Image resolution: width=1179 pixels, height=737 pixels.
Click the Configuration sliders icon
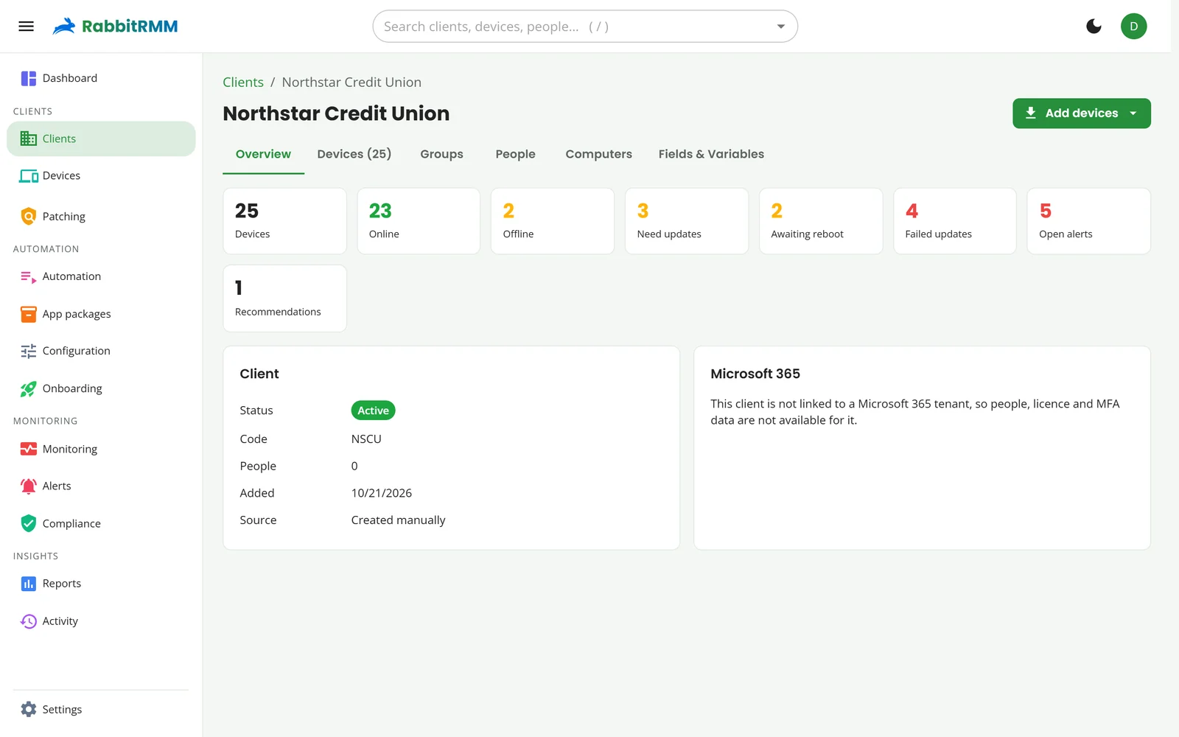tap(29, 352)
